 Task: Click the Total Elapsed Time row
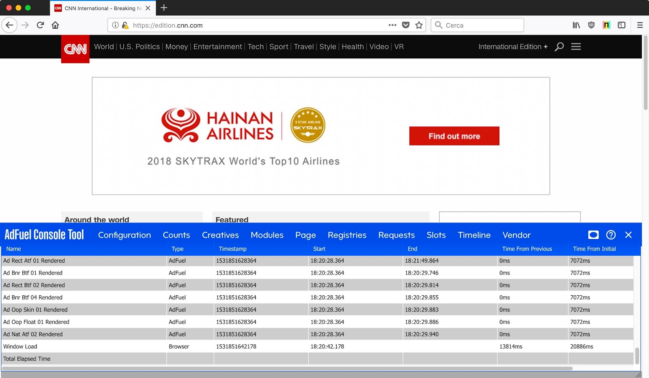point(317,359)
